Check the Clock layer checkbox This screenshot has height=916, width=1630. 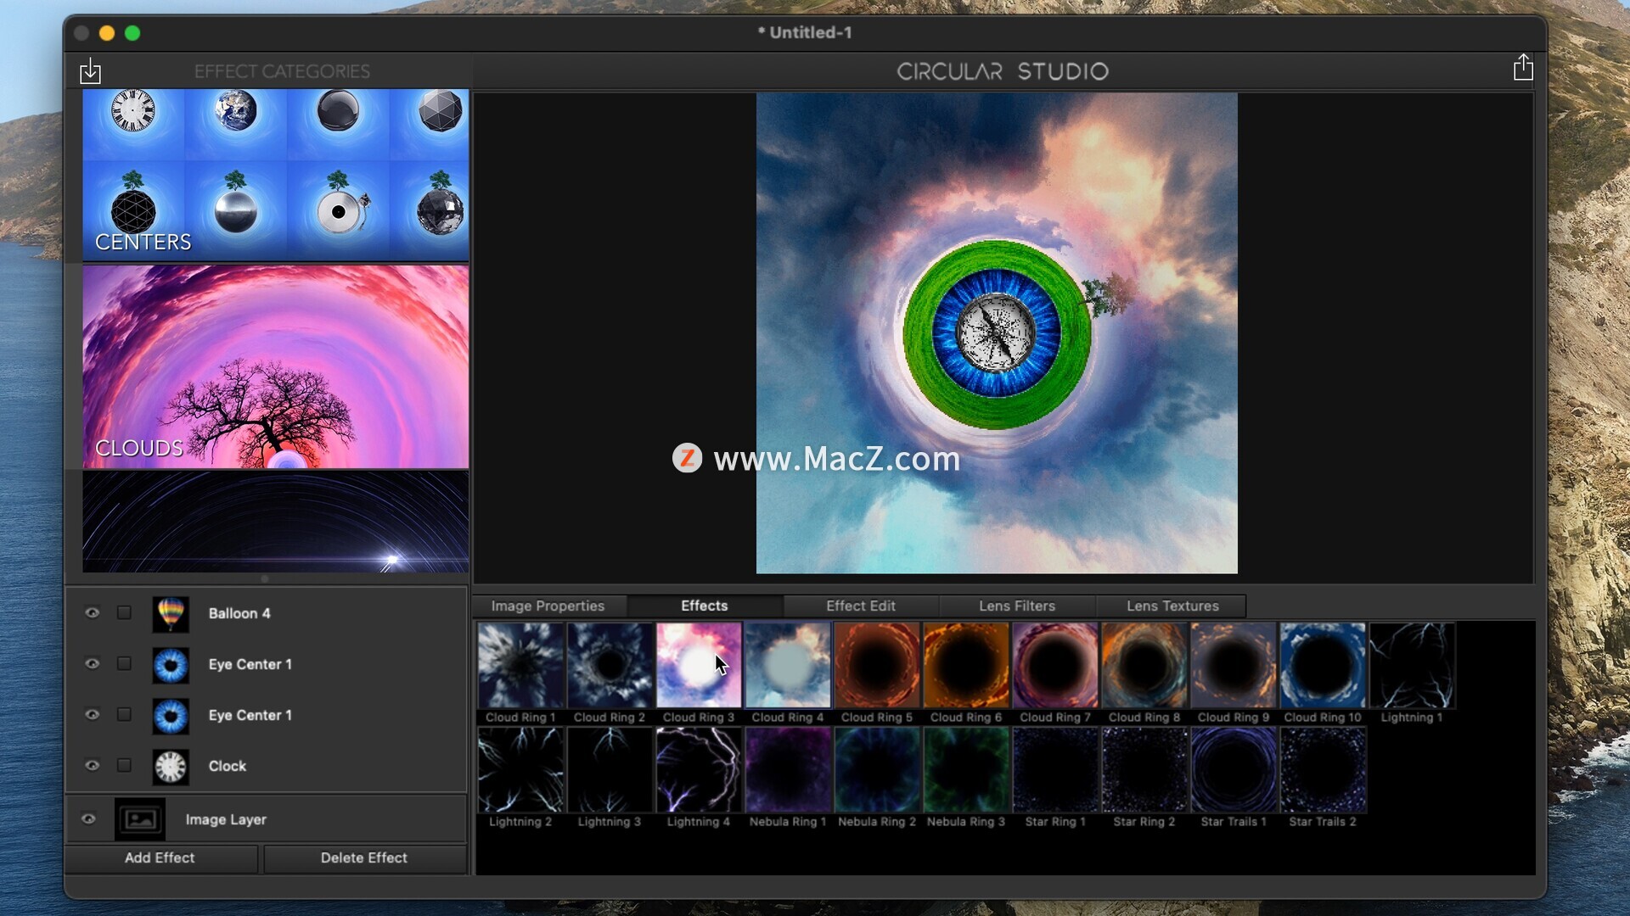(124, 765)
